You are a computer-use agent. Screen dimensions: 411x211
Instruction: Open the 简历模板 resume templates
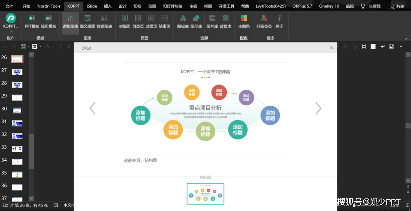(x=49, y=22)
